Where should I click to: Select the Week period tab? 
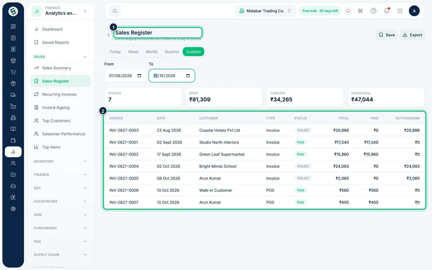133,52
